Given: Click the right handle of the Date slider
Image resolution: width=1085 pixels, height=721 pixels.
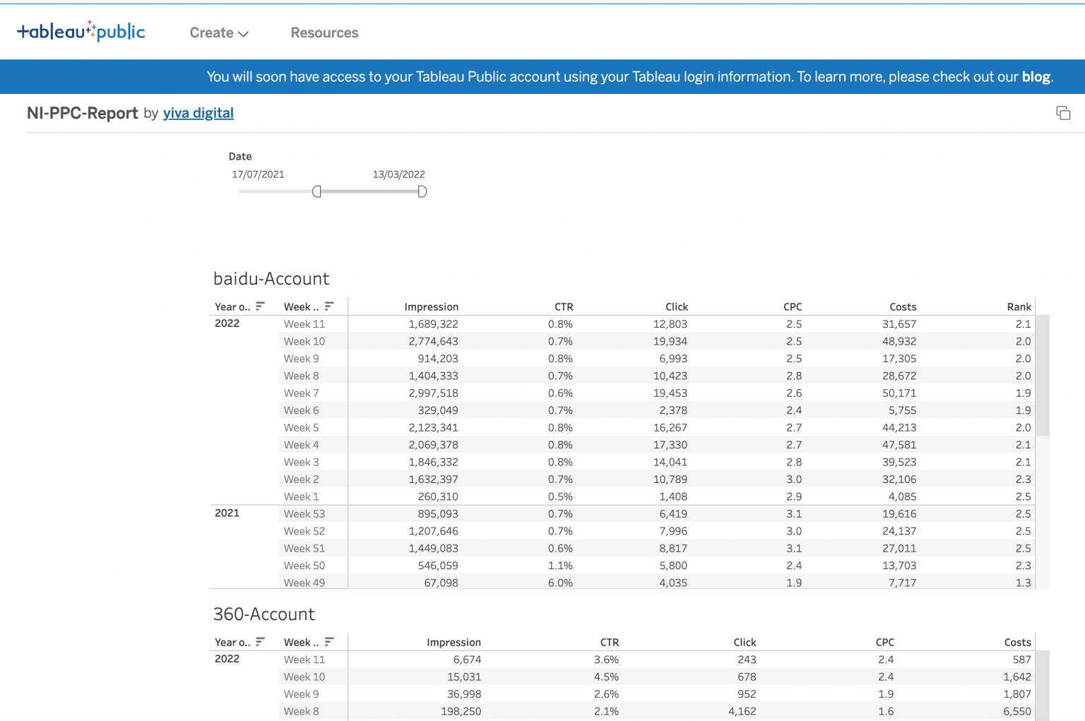Looking at the screenshot, I should (x=422, y=191).
